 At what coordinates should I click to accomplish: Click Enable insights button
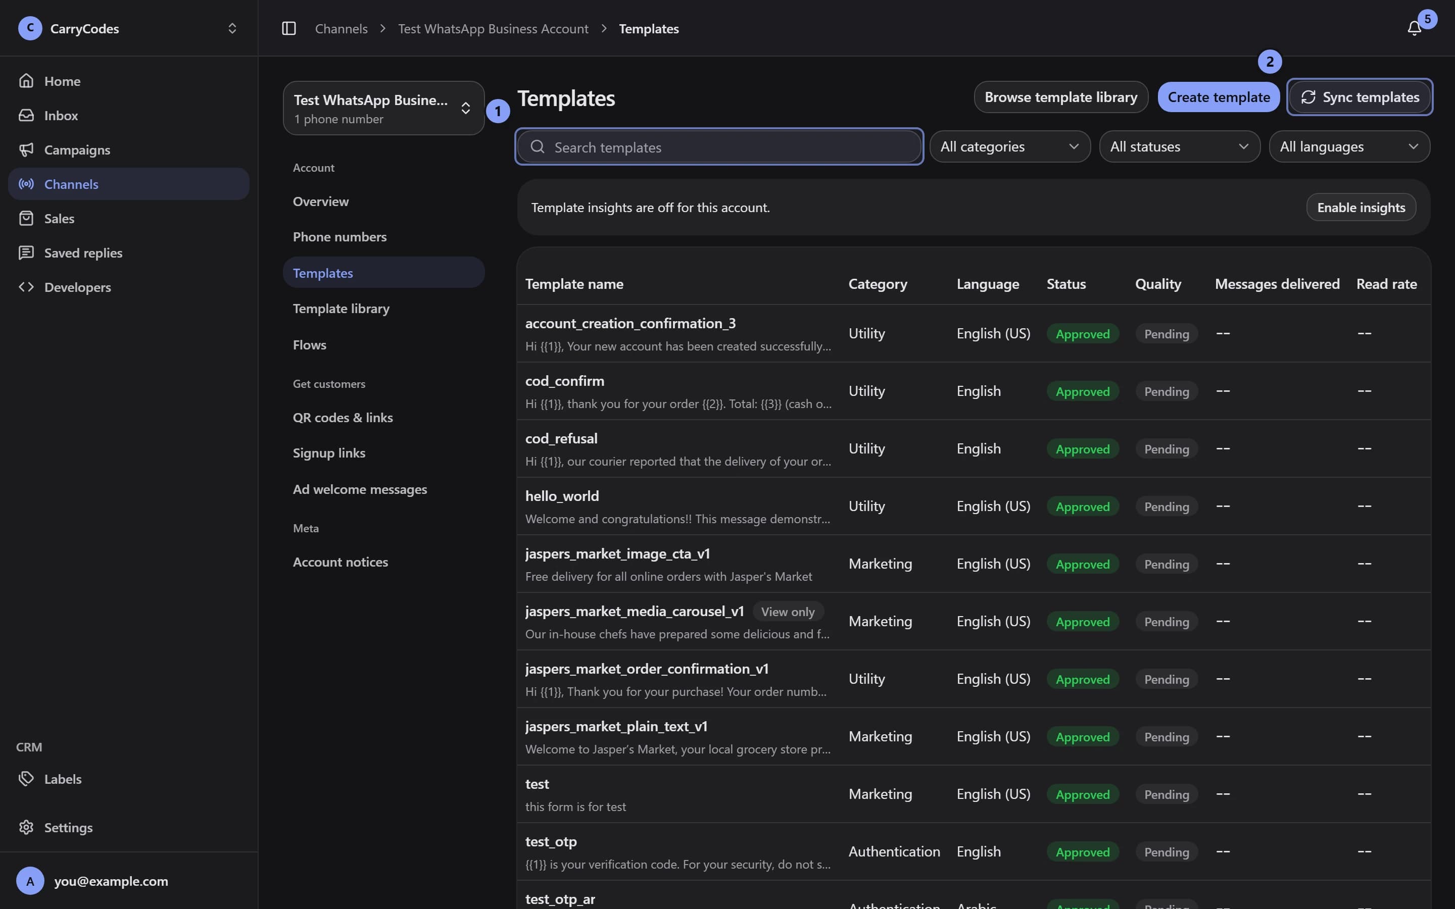coord(1361,208)
